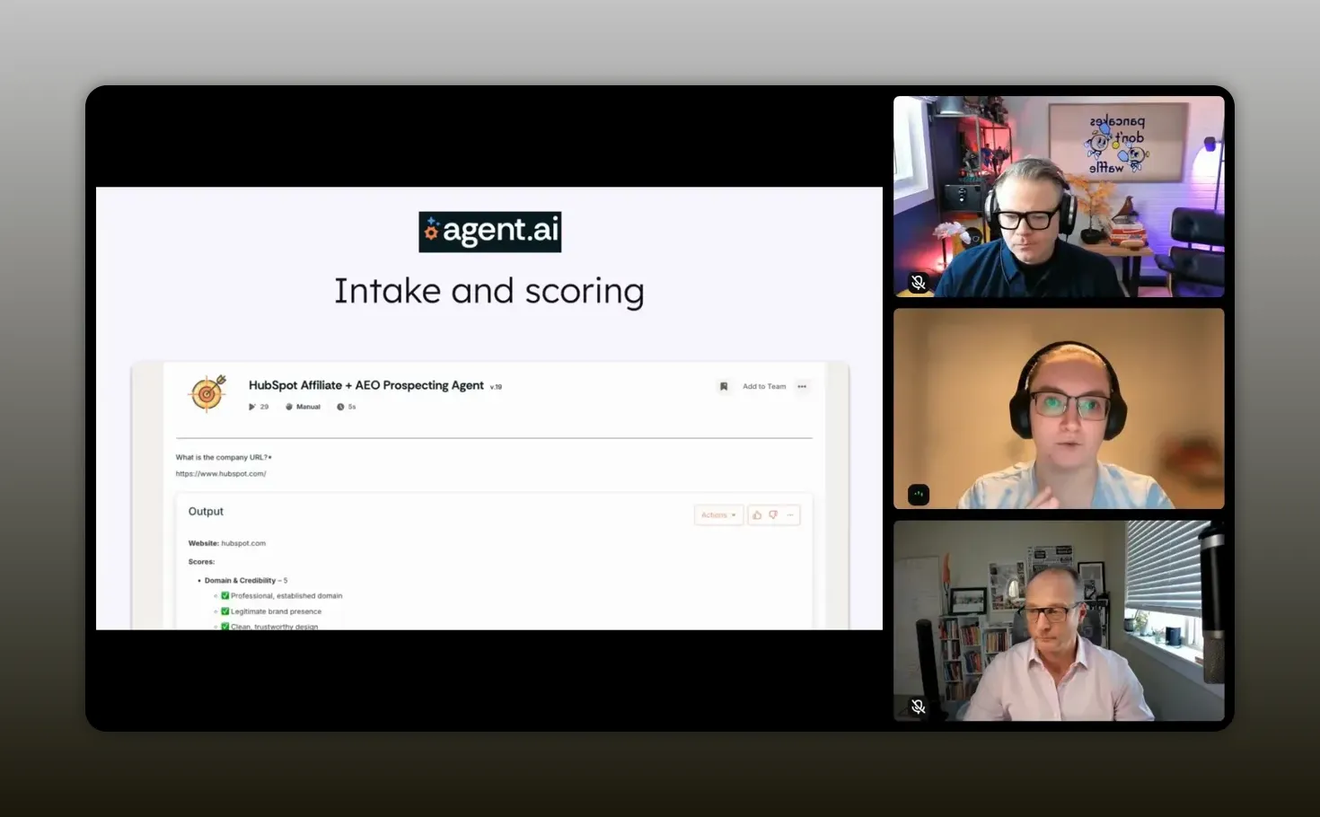Click the speaking indicator on the middle participant video

tap(918, 495)
